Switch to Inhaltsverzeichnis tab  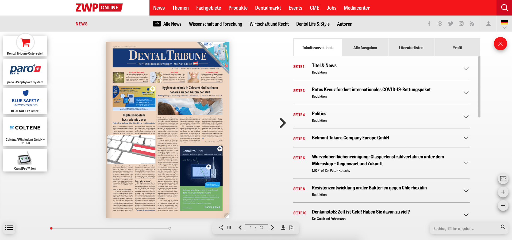tap(318, 47)
